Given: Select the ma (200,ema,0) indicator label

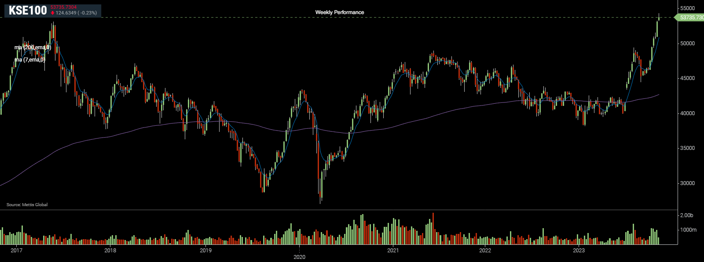Looking at the screenshot, I should pos(33,47).
